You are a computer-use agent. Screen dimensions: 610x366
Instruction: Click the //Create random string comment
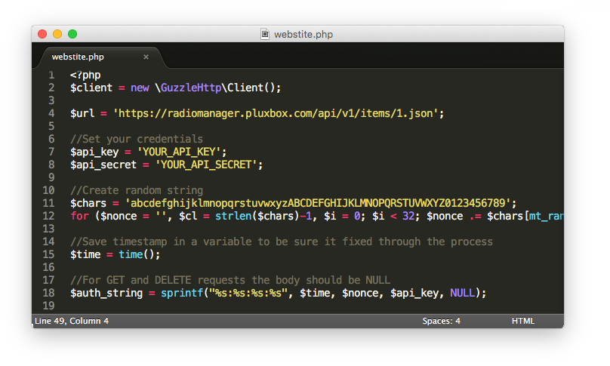[137, 190]
